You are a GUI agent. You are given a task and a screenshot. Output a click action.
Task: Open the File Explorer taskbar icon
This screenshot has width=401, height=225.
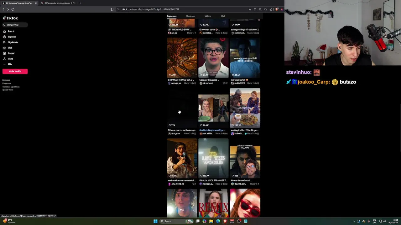[211, 221]
